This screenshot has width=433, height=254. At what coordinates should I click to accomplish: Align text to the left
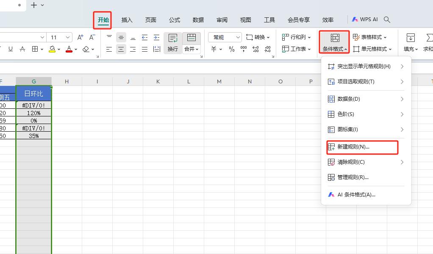(109, 50)
